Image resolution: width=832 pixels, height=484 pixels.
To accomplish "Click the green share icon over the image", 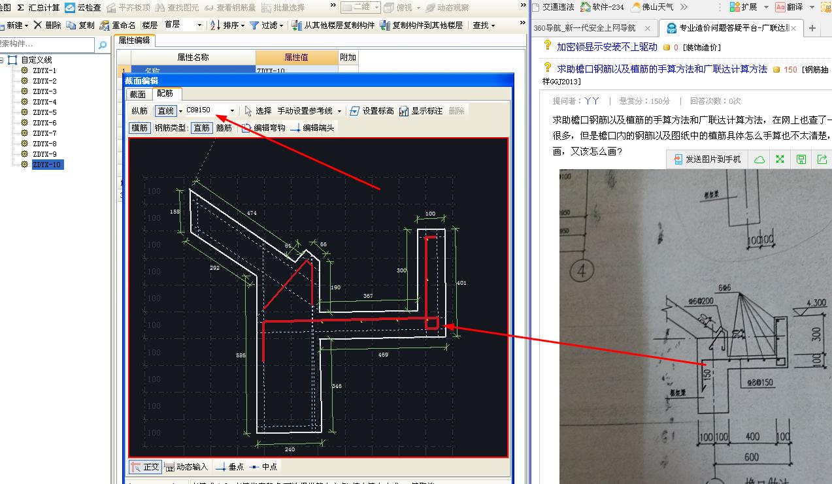I will (x=822, y=159).
